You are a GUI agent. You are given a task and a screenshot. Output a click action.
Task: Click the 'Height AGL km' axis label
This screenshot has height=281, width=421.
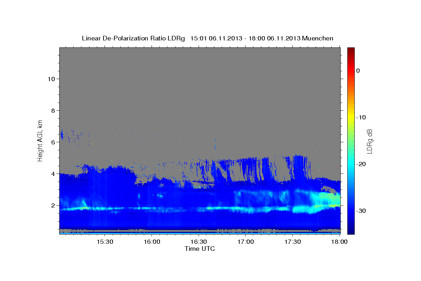click(x=40, y=140)
